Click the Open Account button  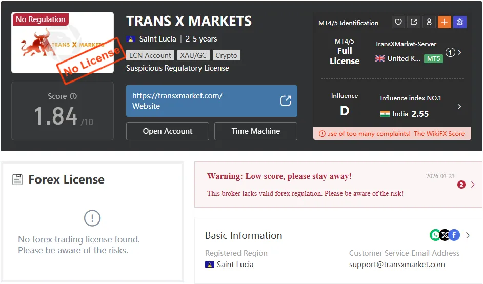tap(168, 131)
